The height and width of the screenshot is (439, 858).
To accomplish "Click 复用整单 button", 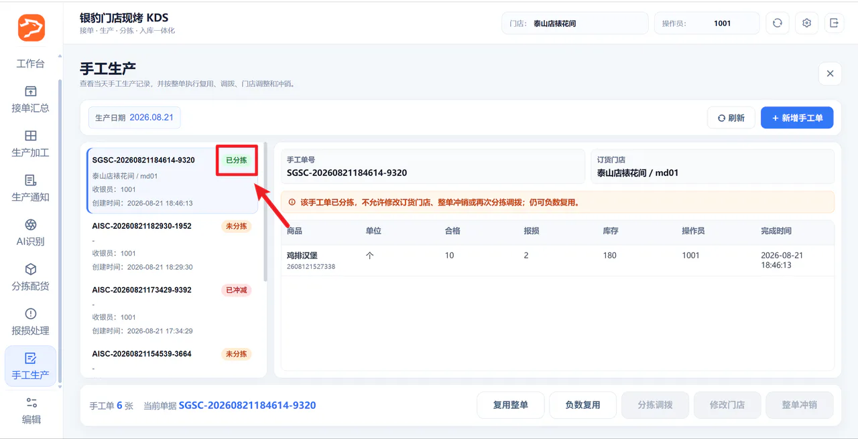I will coord(511,405).
